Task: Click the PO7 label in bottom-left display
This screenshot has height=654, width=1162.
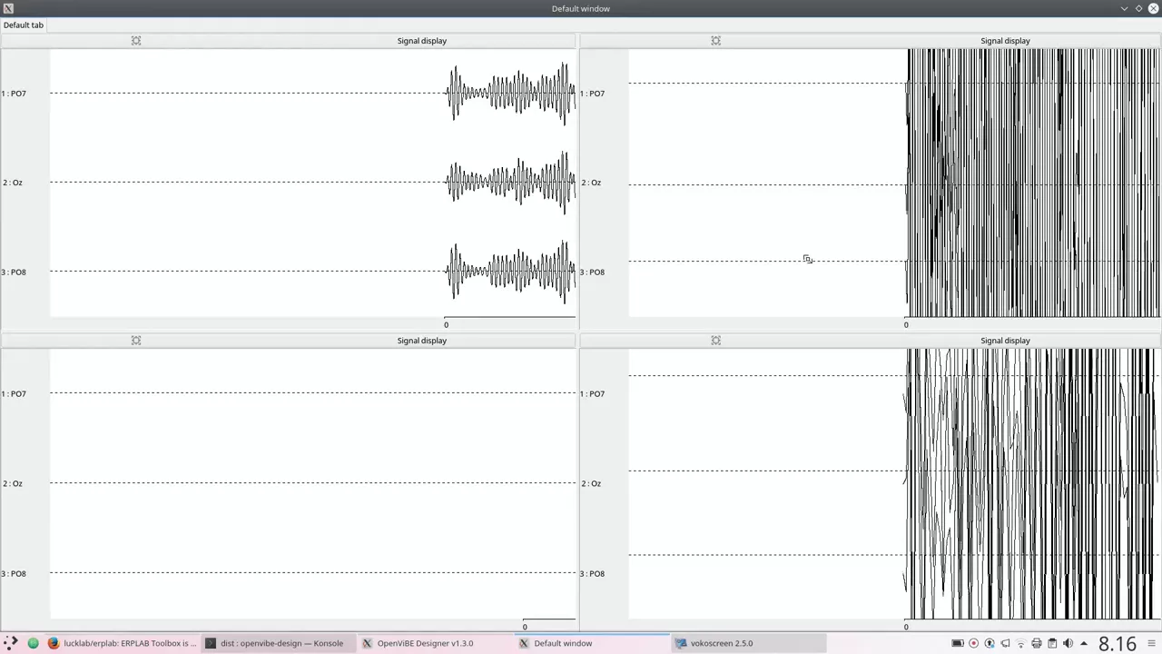Action: [x=14, y=394]
